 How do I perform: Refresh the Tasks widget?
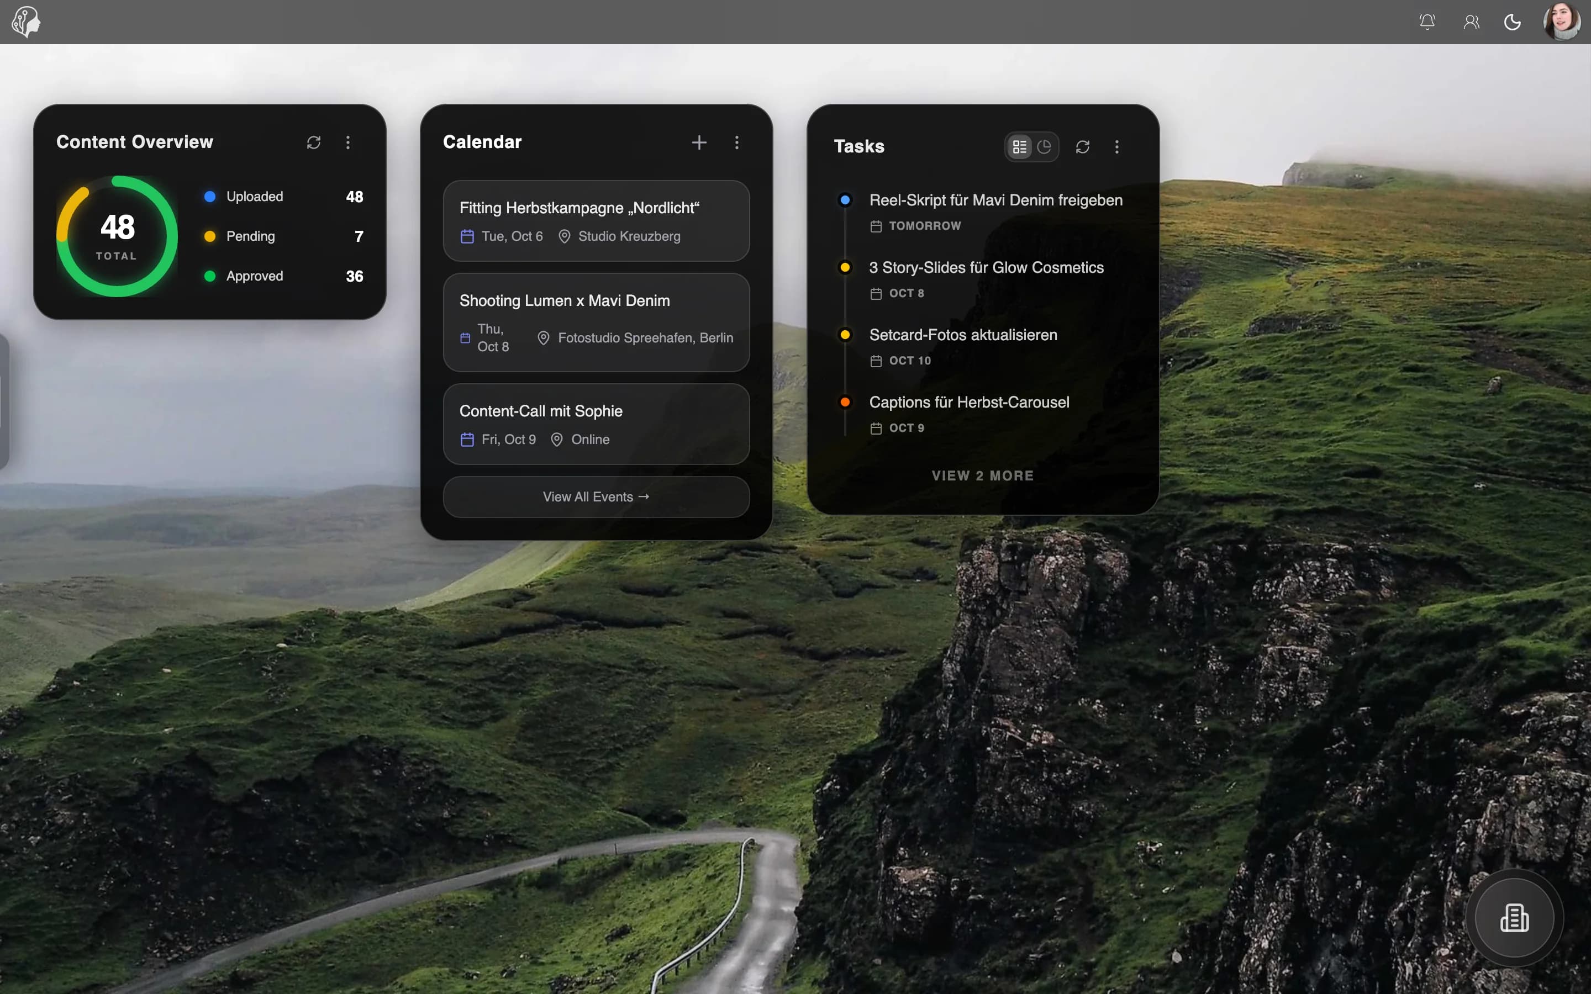pos(1083,146)
